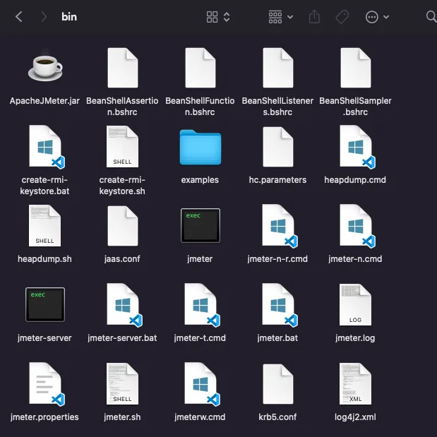Image resolution: width=437 pixels, height=437 pixels.
Task: Click the search magnifier icon
Action: [431, 17]
